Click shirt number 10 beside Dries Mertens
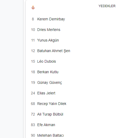Image resolution: width=122 pixels, height=138 pixels. [x=33, y=30]
